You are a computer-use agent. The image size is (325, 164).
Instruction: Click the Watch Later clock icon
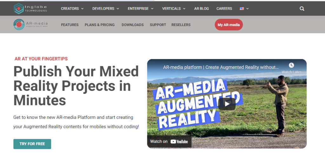pyautogui.click(x=291, y=65)
